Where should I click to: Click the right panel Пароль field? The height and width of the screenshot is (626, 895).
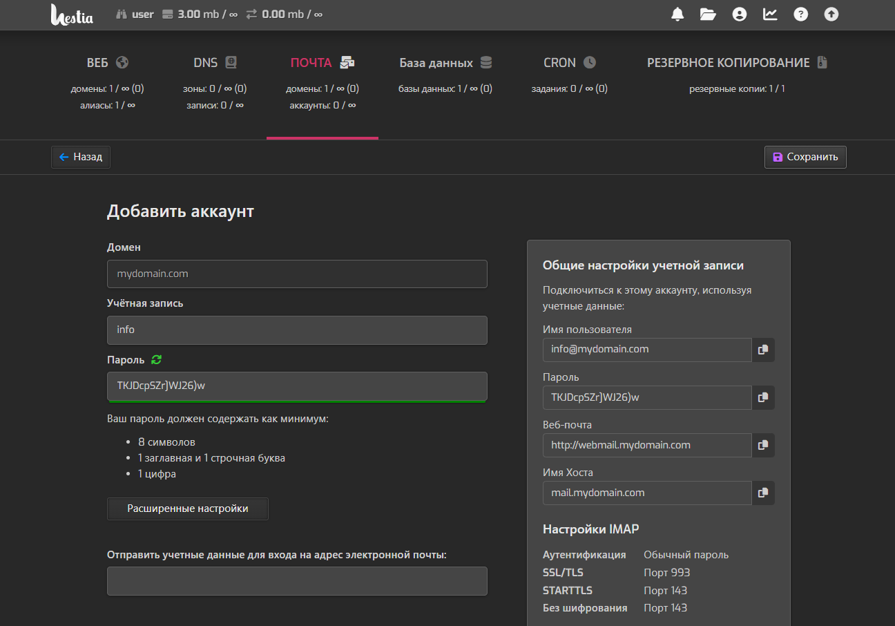point(647,397)
